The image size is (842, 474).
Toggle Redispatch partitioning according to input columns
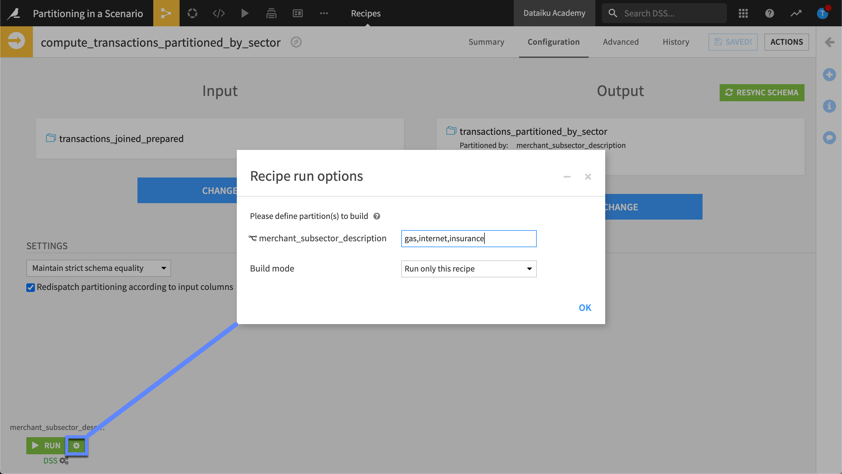coord(31,288)
